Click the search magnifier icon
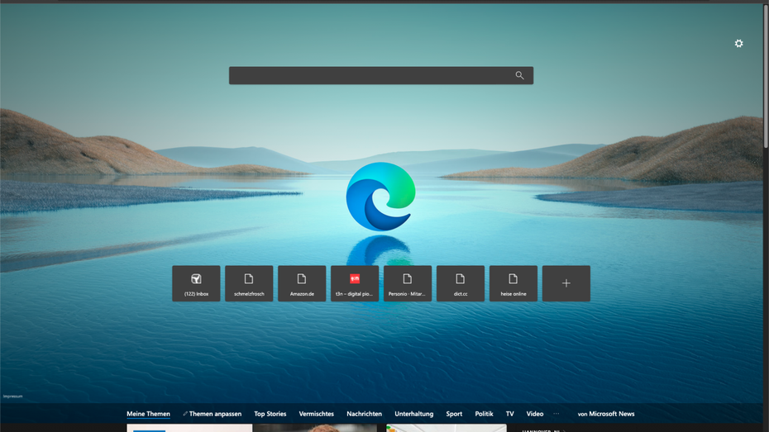The width and height of the screenshot is (769, 432). (x=519, y=75)
